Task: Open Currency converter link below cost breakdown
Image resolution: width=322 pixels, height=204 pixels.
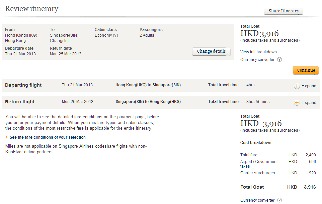Action: point(257,200)
